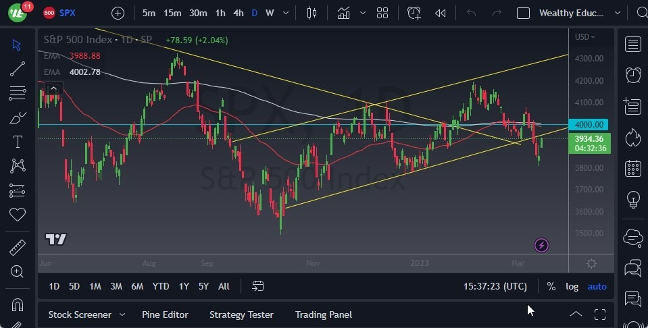Expand the Stock Screener dropdown arrow
The height and width of the screenshot is (328, 648).
tap(122, 315)
